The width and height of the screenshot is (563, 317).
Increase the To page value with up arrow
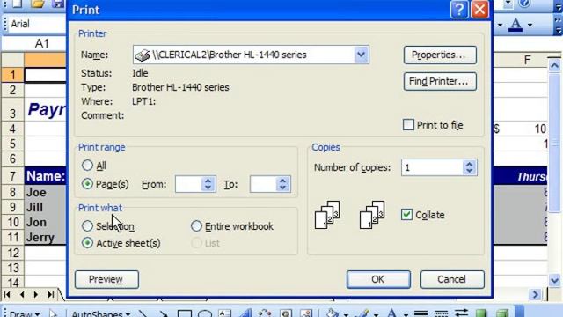[x=283, y=181]
